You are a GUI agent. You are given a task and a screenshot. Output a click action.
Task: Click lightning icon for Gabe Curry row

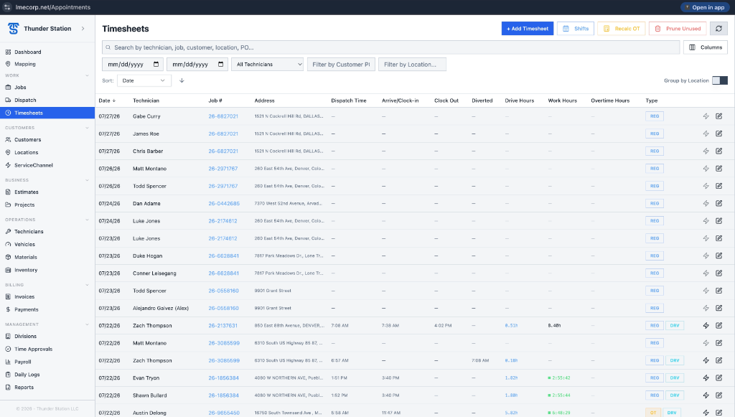click(706, 116)
